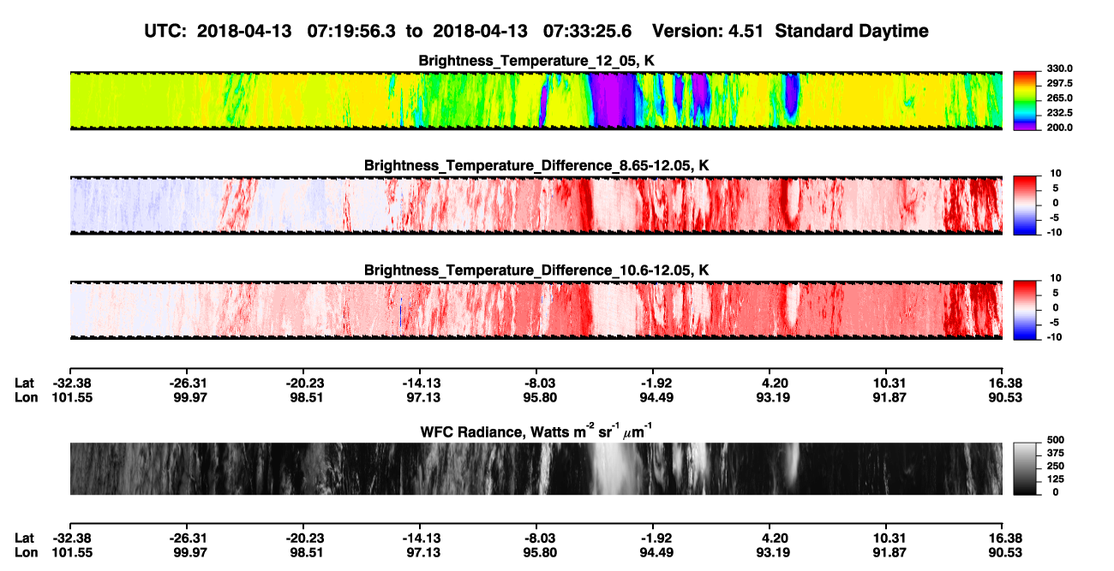Click the WFC Radiance panel title
This screenshot has width=1114, height=571.
[536, 431]
